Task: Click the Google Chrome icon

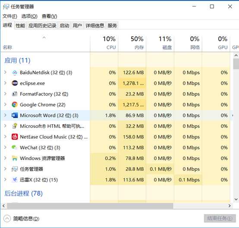Action: click(15, 105)
